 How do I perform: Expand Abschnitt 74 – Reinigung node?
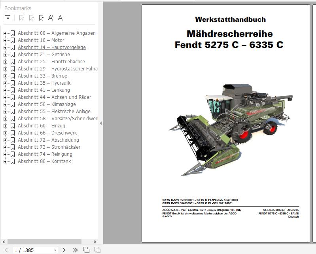pyautogui.click(x=5, y=154)
